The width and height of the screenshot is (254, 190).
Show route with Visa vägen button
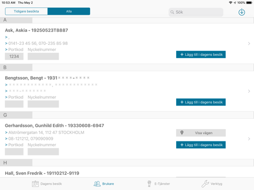point(201,133)
